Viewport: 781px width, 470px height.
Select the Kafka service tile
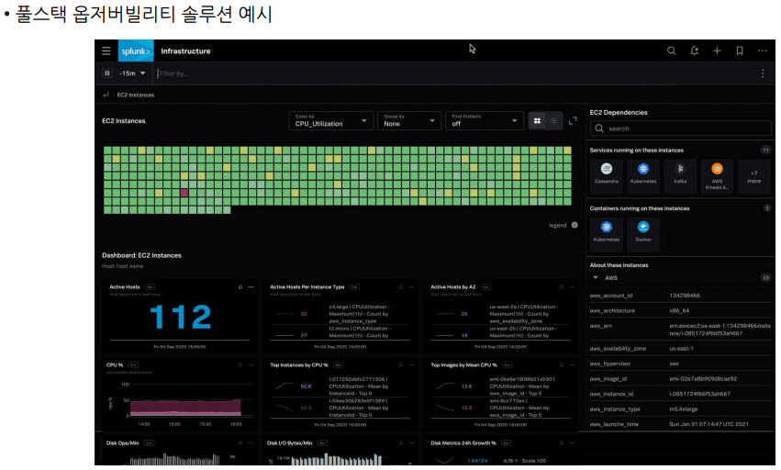(680, 175)
